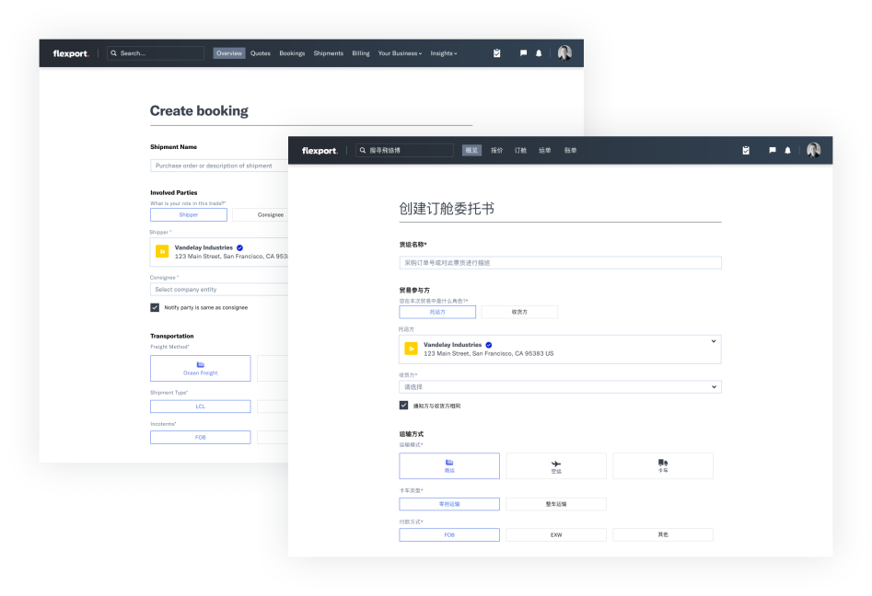Open the Insights dropdown menu
This screenshot has width=872, height=596.
(444, 53)
